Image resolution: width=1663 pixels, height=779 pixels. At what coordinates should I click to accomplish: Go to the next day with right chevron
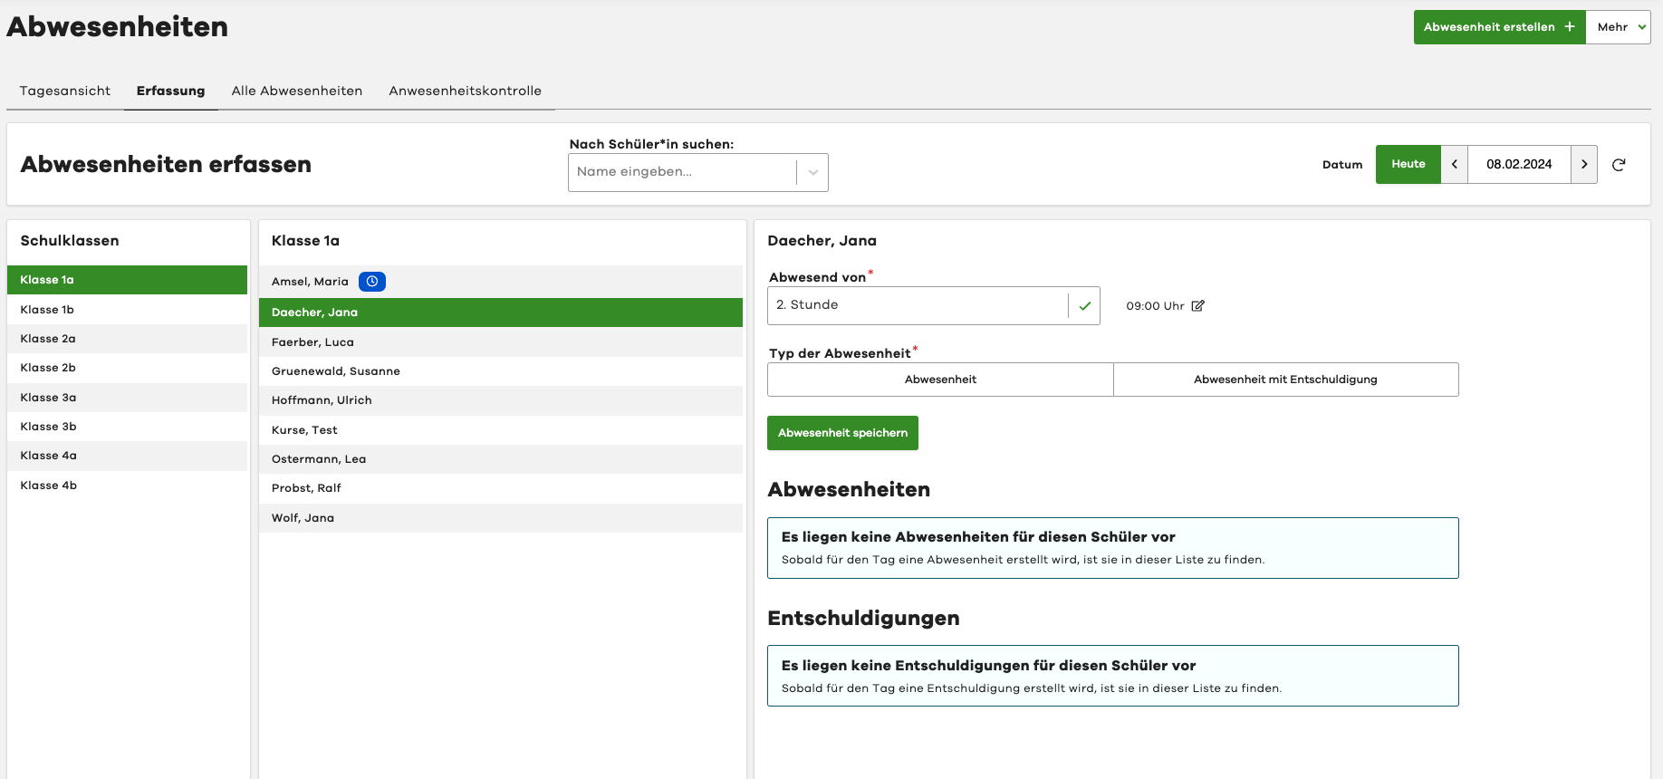1583,165
